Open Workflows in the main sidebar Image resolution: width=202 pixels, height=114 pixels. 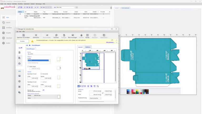tap(7, 28)
